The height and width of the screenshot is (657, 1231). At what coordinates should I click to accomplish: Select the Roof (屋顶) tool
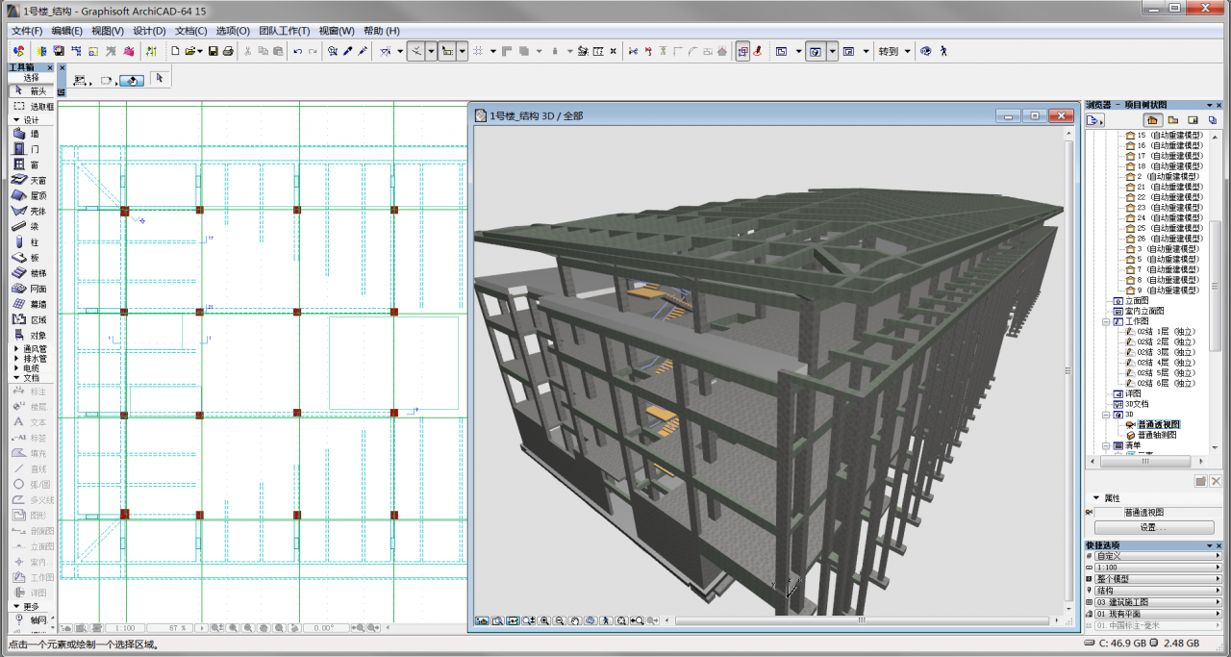(x=28, y=195)
